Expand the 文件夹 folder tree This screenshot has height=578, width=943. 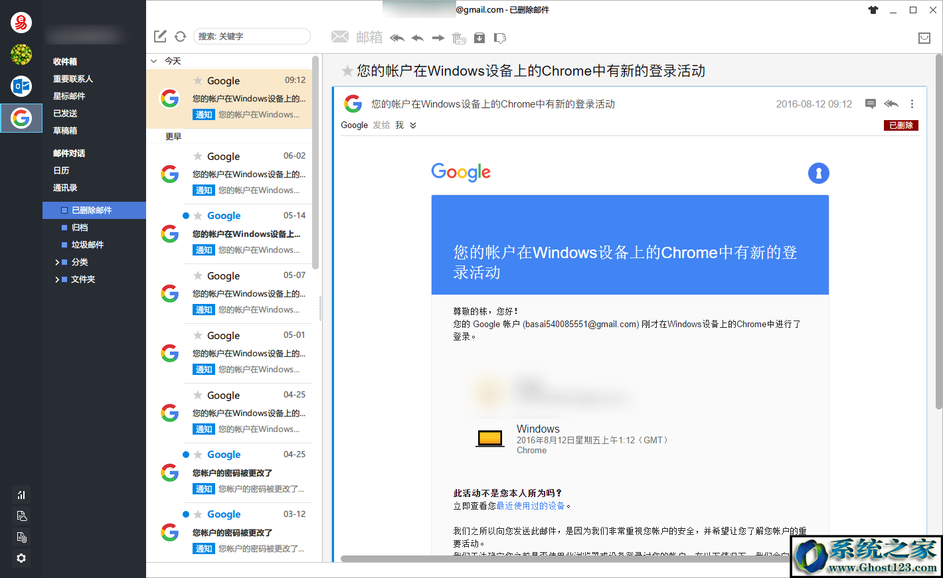tap(57, 279)
